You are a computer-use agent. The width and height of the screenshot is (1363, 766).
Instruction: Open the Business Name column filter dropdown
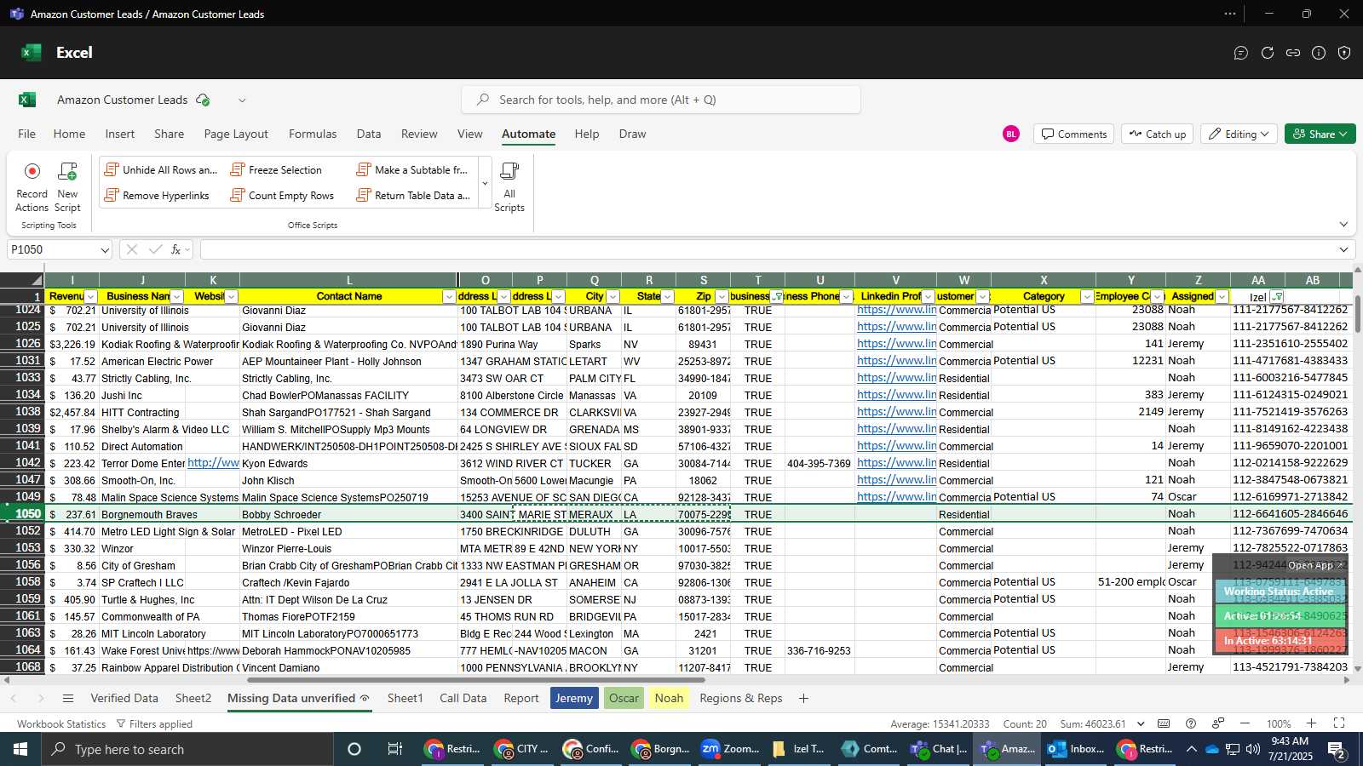(x=177, y=297)
